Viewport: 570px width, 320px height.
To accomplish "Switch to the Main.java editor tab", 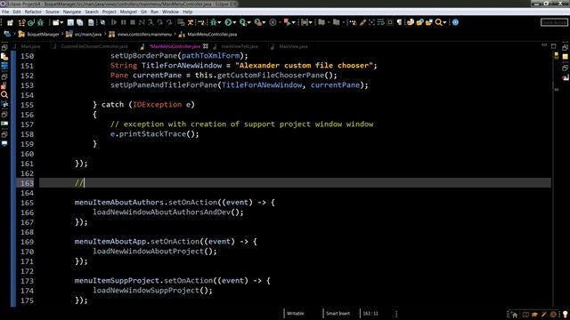I will coord(30,46).
